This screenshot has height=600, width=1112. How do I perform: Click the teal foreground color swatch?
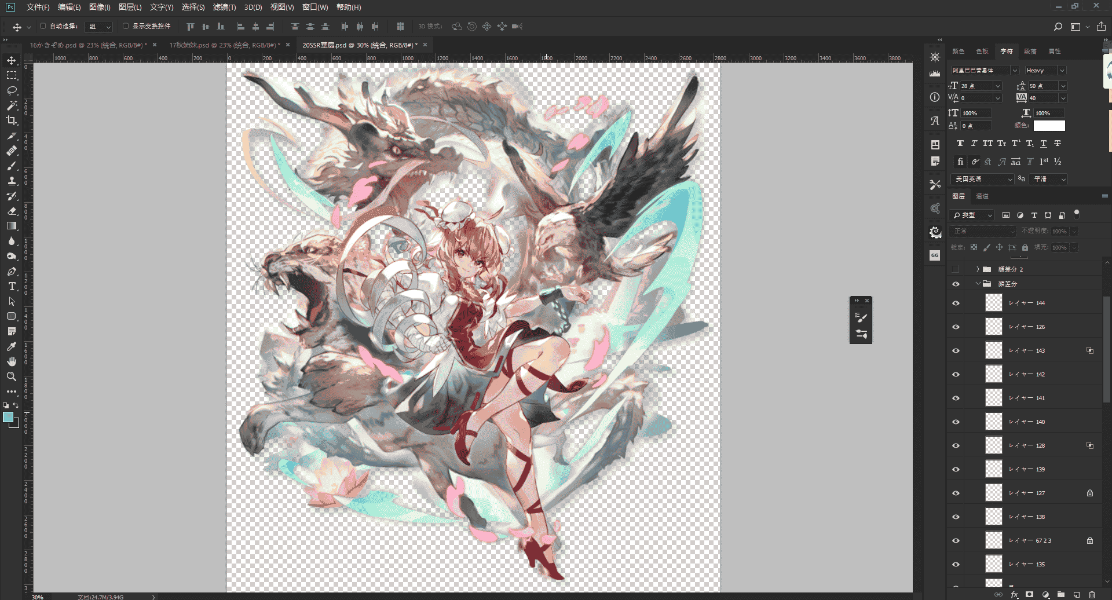[8, 417]
